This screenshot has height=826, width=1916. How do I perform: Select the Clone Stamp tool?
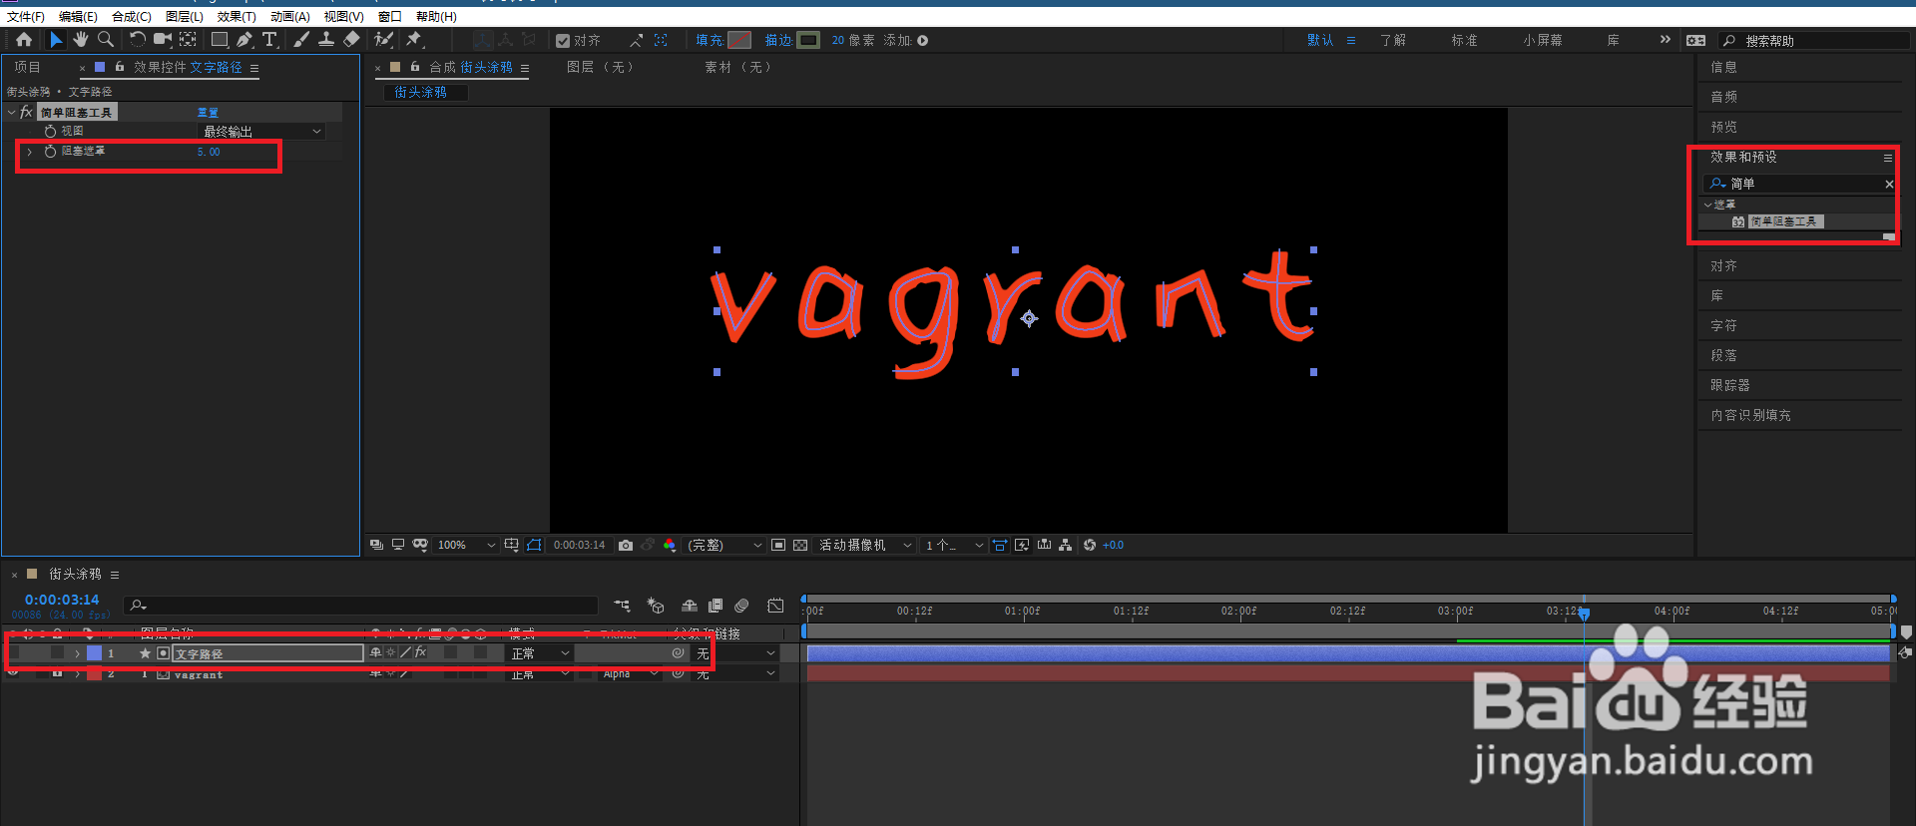(326, 40)
